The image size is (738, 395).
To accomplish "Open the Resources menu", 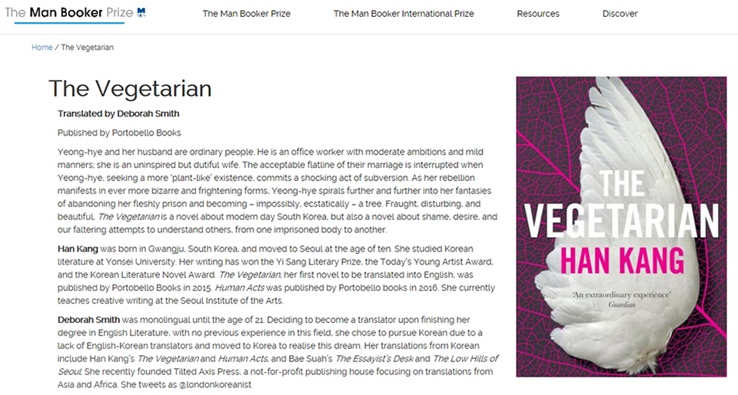I will click(x=538, y=14).
